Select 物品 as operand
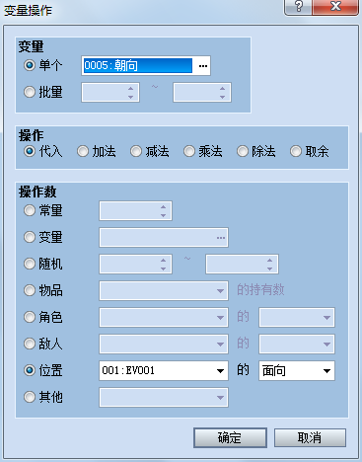Viewport: 362px width, 462px height. pyautogui.click(x=30, y=290)
